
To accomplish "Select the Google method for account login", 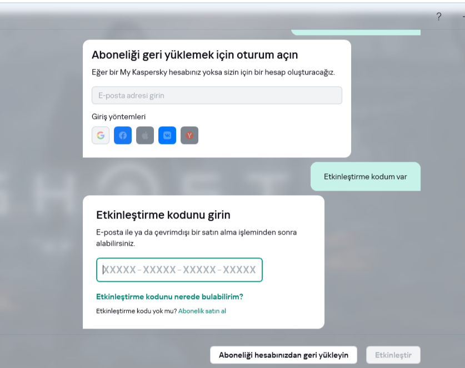I will [101, 135].
